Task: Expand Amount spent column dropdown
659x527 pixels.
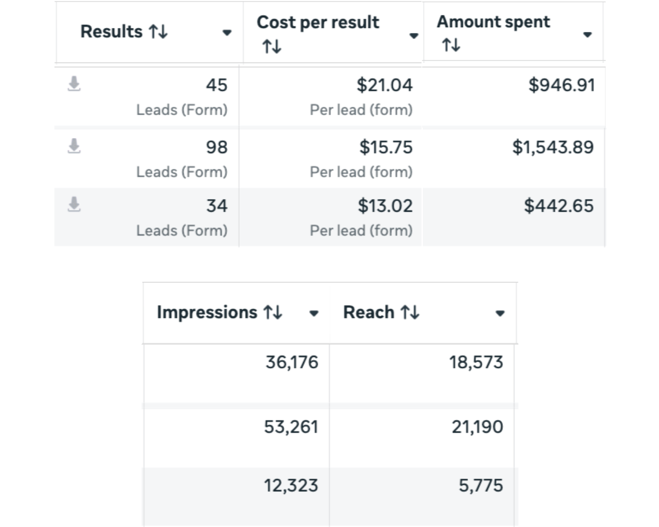Action: pos(587,35)
